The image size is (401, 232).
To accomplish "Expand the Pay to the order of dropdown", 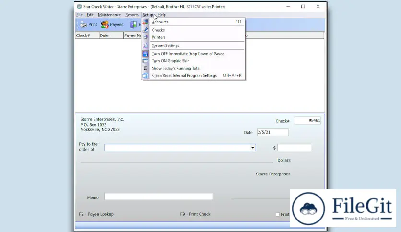I will [252, 148].
